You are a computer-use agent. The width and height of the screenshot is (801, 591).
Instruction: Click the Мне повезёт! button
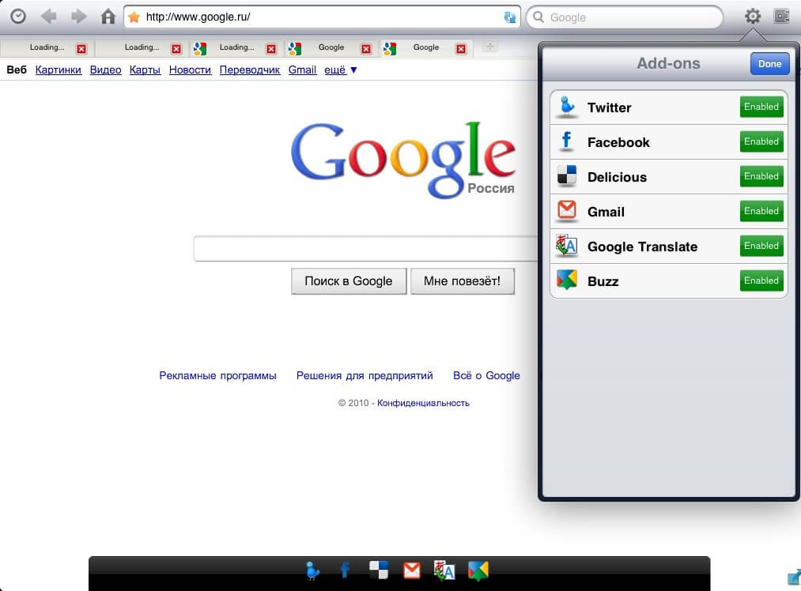(462, 280)
